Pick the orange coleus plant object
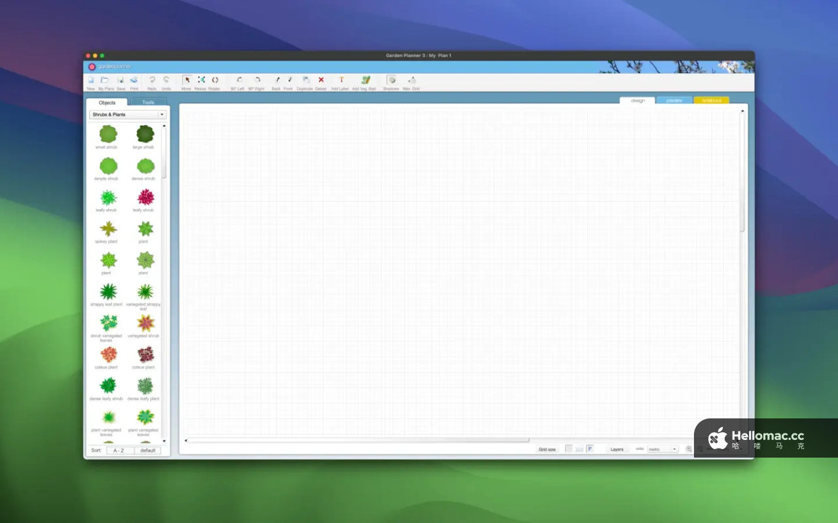 click(x=107, y=354)
